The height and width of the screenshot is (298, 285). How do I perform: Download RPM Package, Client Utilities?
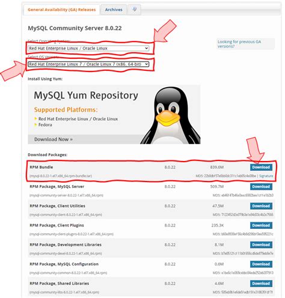pyautogui.click(x=261, y=206)
